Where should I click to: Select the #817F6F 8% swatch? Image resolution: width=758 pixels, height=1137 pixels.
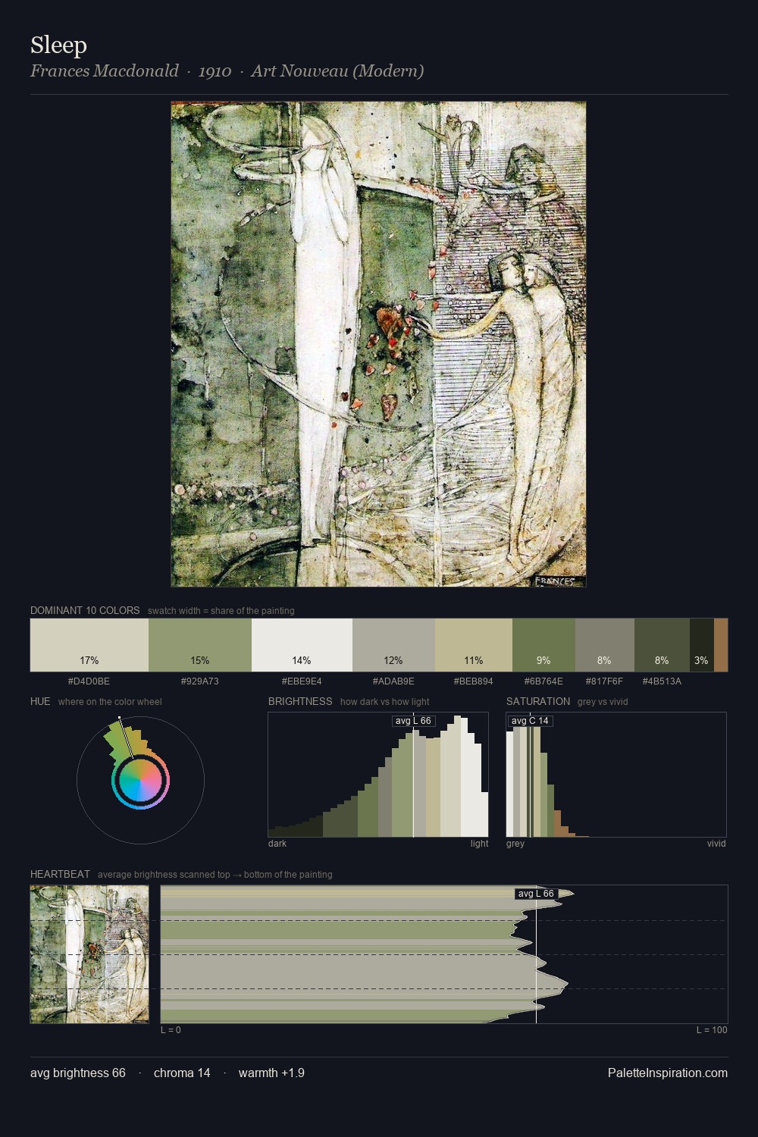[x=604, y=645]
